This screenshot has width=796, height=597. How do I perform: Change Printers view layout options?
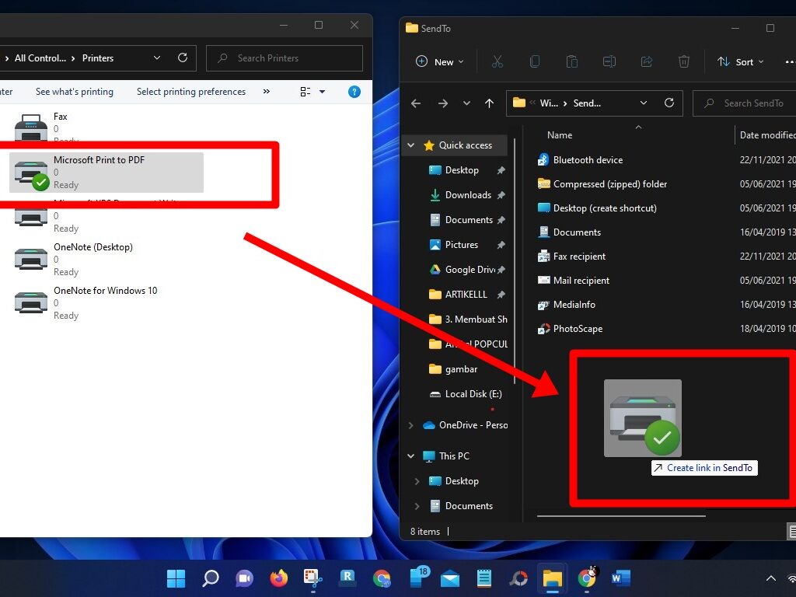(x=305, y=92)
